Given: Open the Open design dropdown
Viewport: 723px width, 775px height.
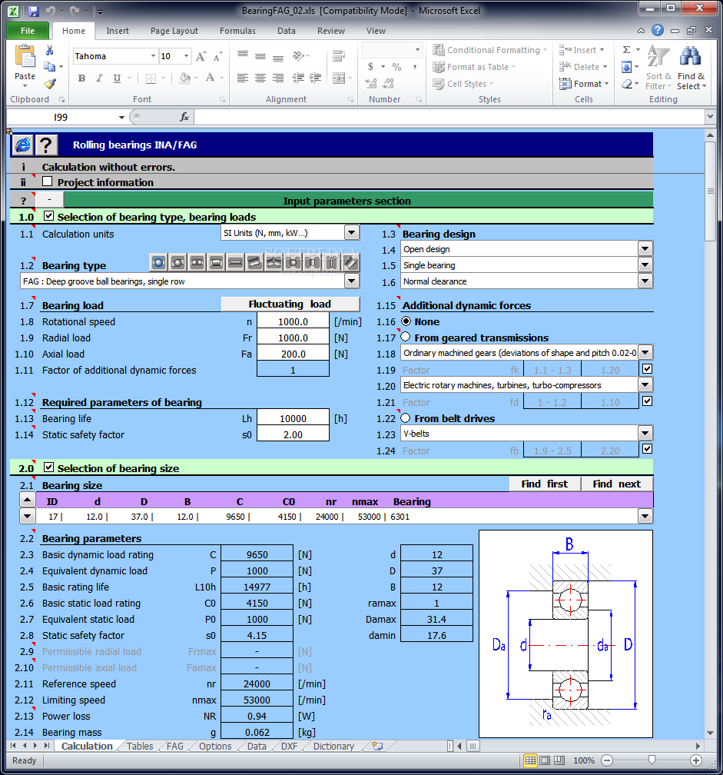Looking at the screenshot, I should (645, 248).
